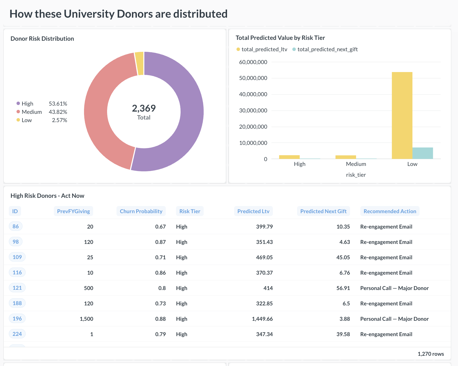Image resolution: width=458 pixels, height=366 pixels.
Task: Click Predicted Next Gift 56.91 cell
Action: 343,288
